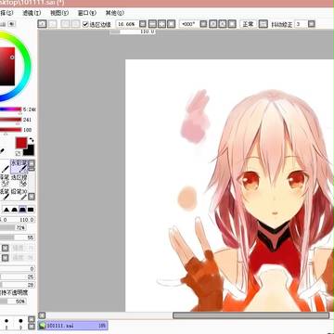
Task: Open the zoom percentage dropdown arrow
Action: click(x=142, y=24)
